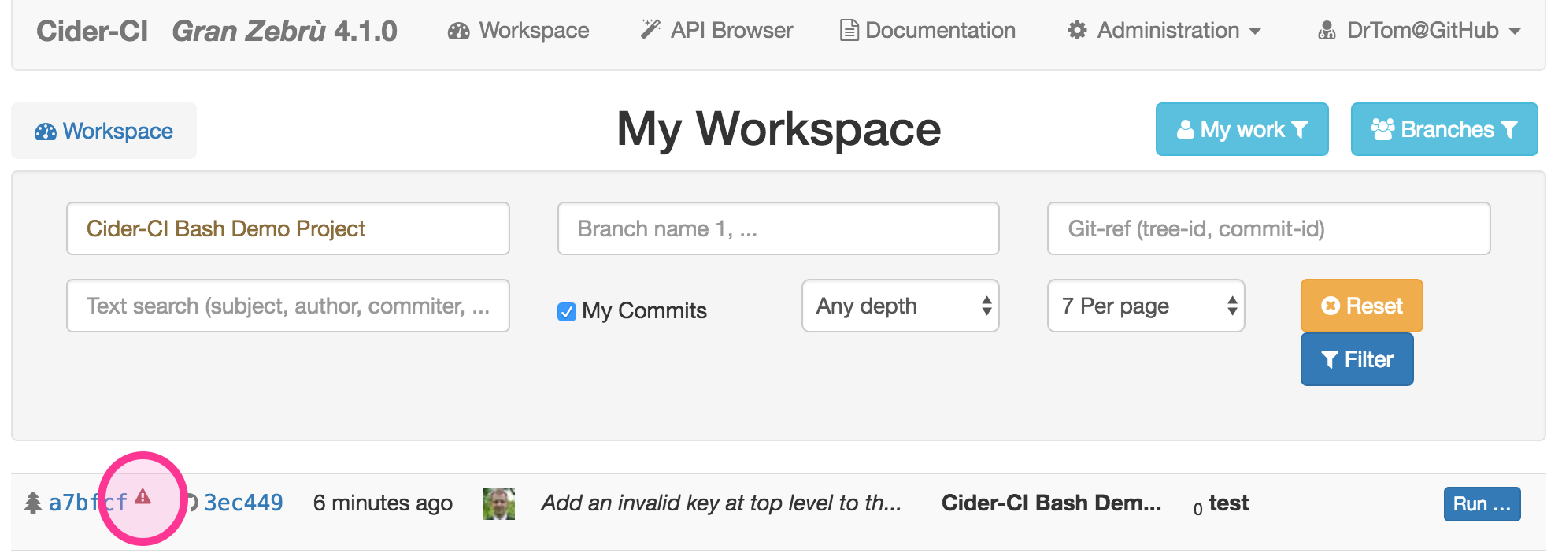Open the 7 Per page dropdown

click(x=1146, y=306)
